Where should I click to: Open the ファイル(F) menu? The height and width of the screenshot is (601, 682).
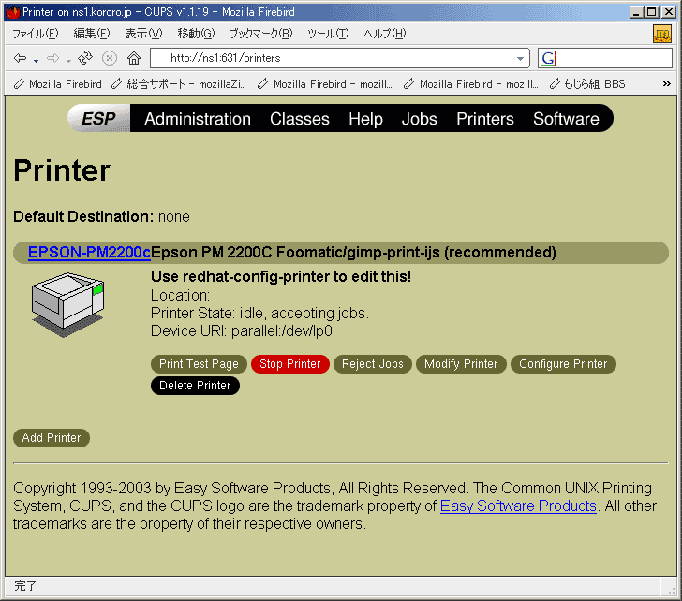pos(36,34)
